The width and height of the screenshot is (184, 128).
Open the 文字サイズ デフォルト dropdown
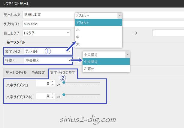(48, 51)
